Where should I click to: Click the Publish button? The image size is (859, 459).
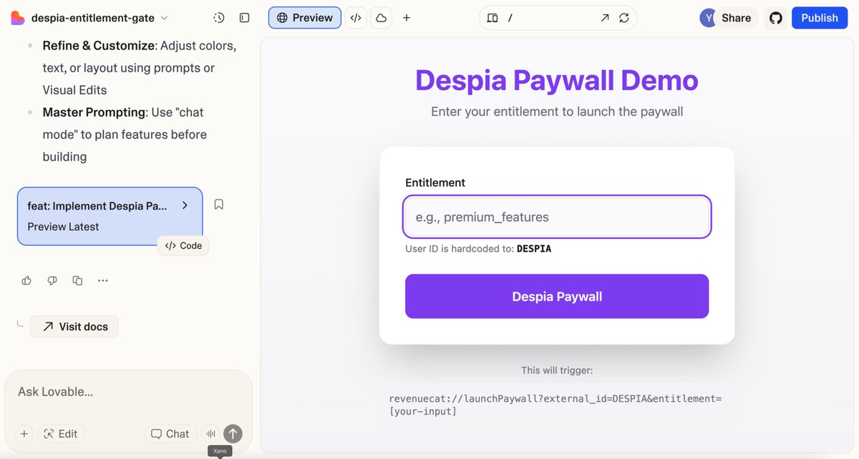[820, 18]
